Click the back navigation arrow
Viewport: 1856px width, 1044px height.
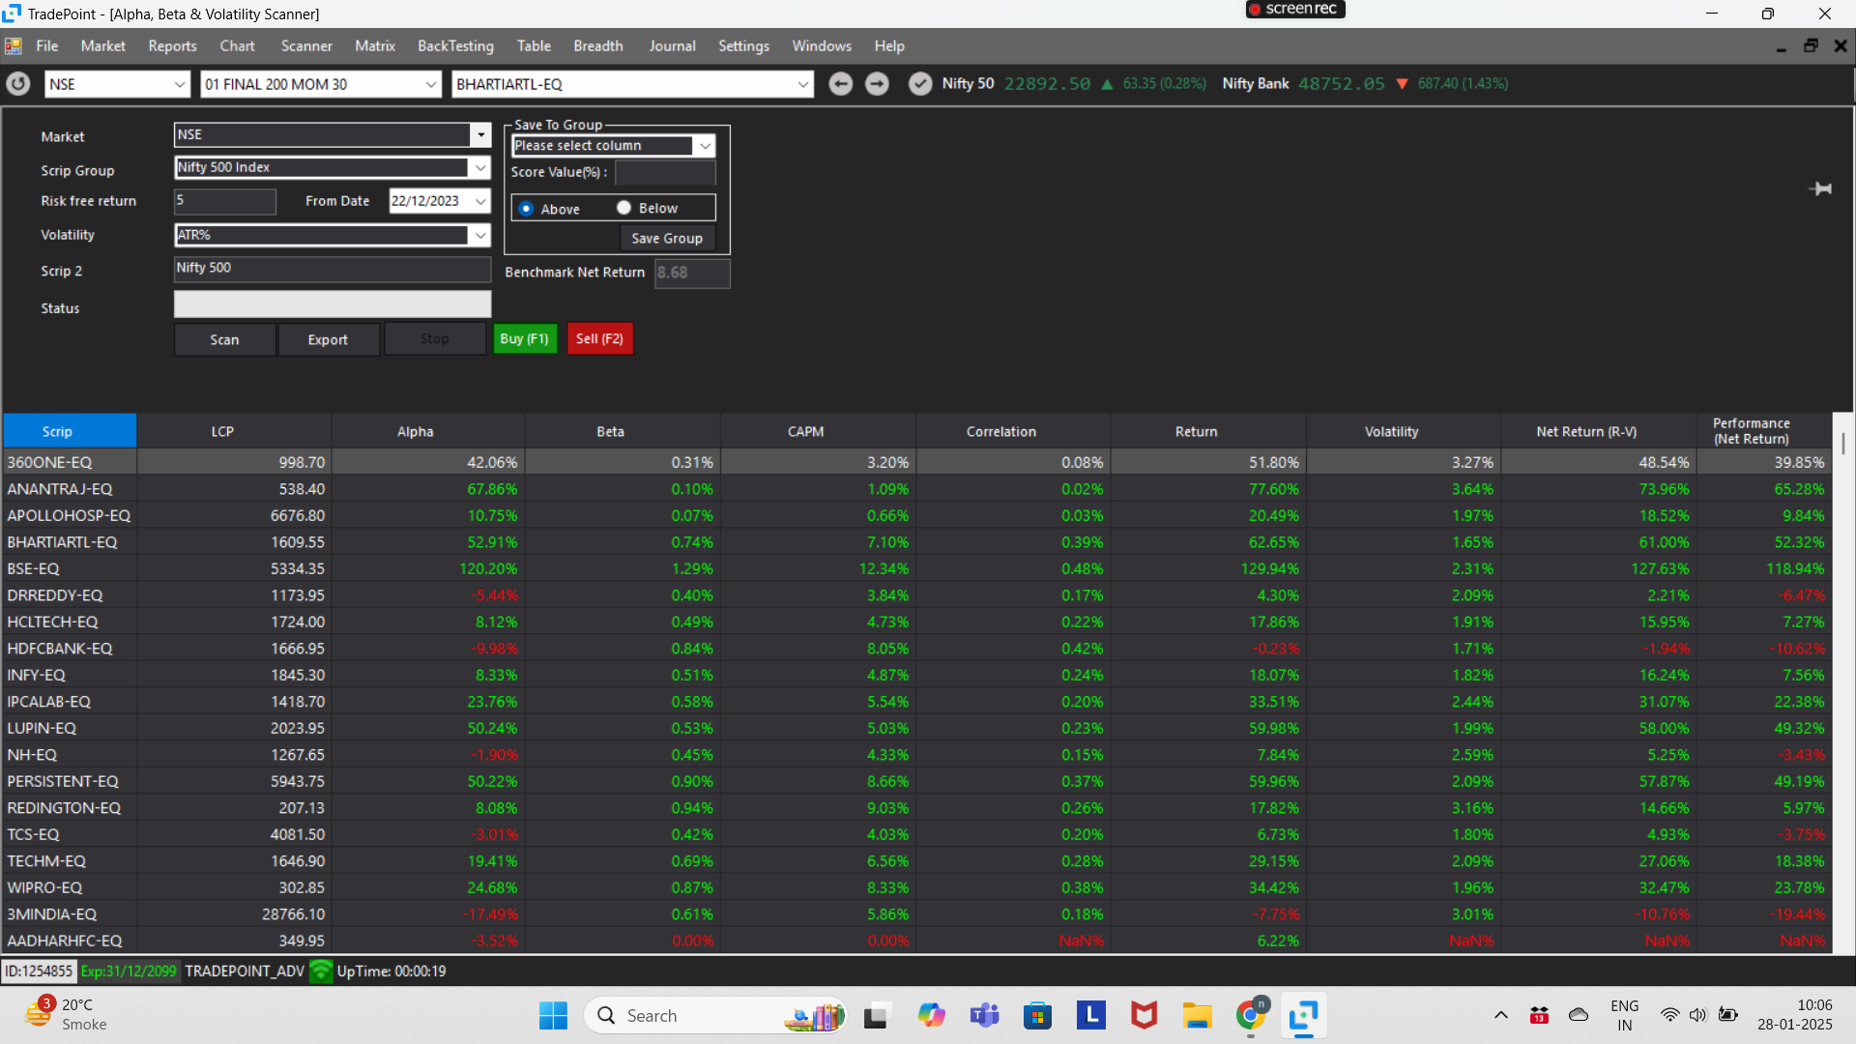point(840,84)
